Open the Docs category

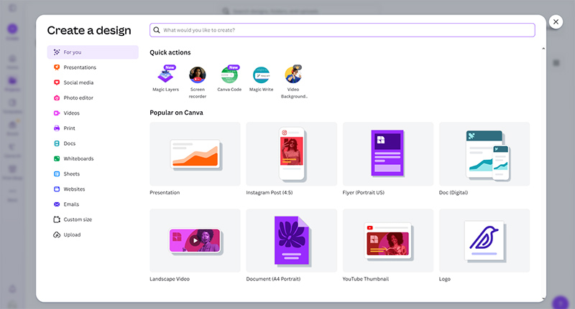[x=93, y=143]
